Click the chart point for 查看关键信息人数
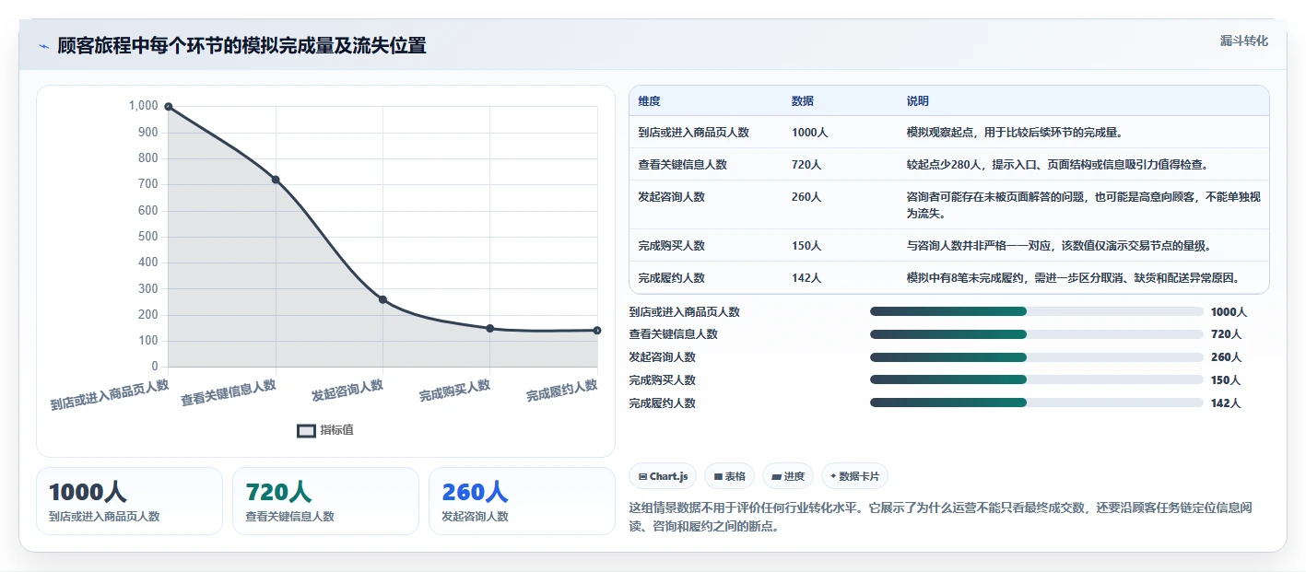The height and width of the screenshot is (572, 1306). (x=276, y=180)
